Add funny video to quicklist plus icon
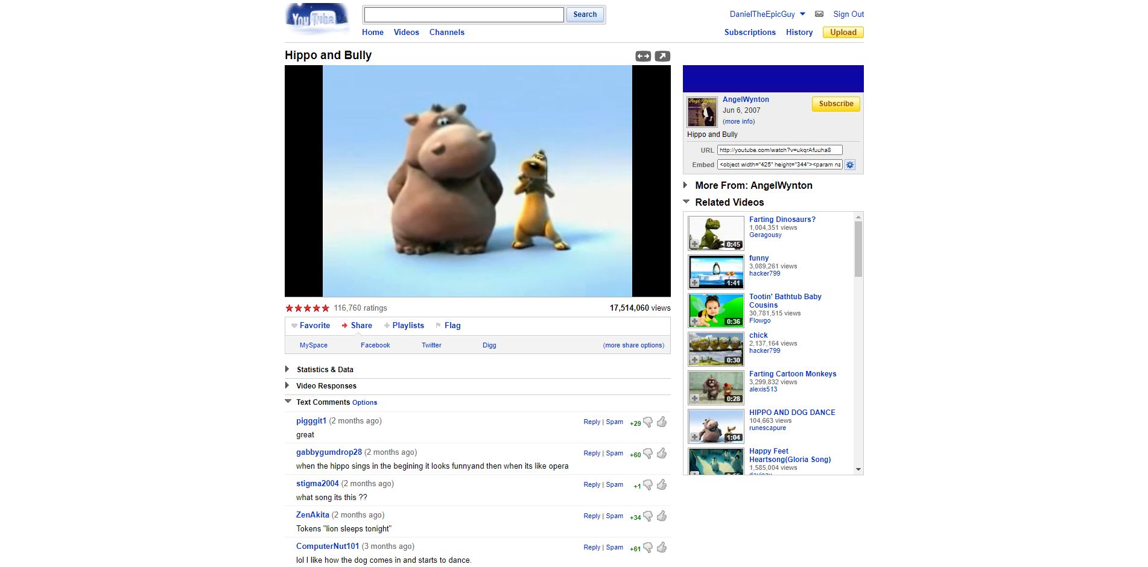Image resolution: width=1148 pixels, height=567 pixels. pos(695,283)
